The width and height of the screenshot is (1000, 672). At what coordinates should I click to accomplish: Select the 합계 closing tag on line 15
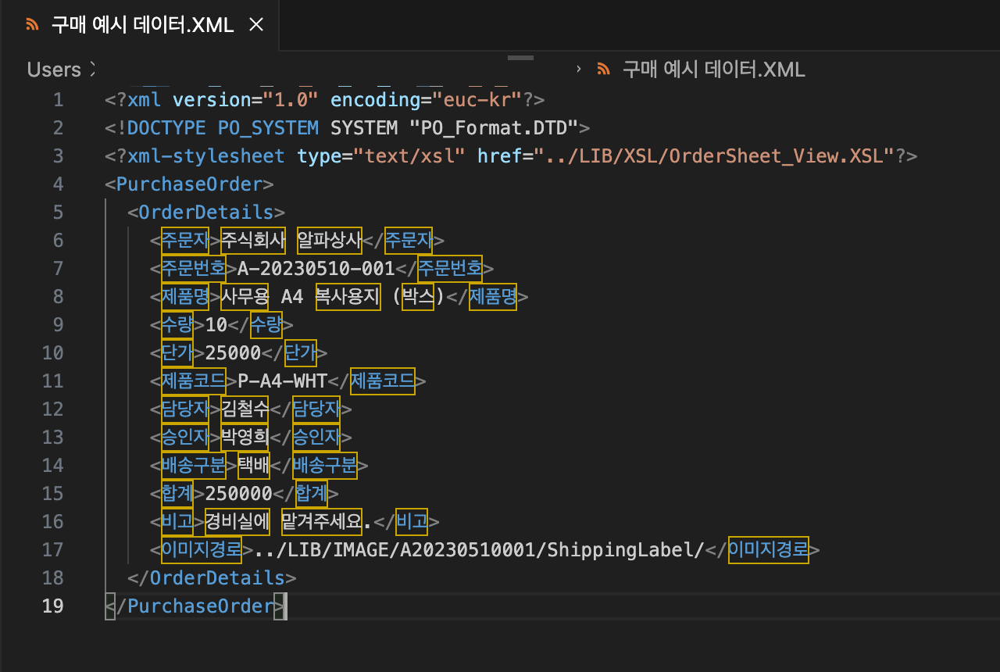coord(311,493)
